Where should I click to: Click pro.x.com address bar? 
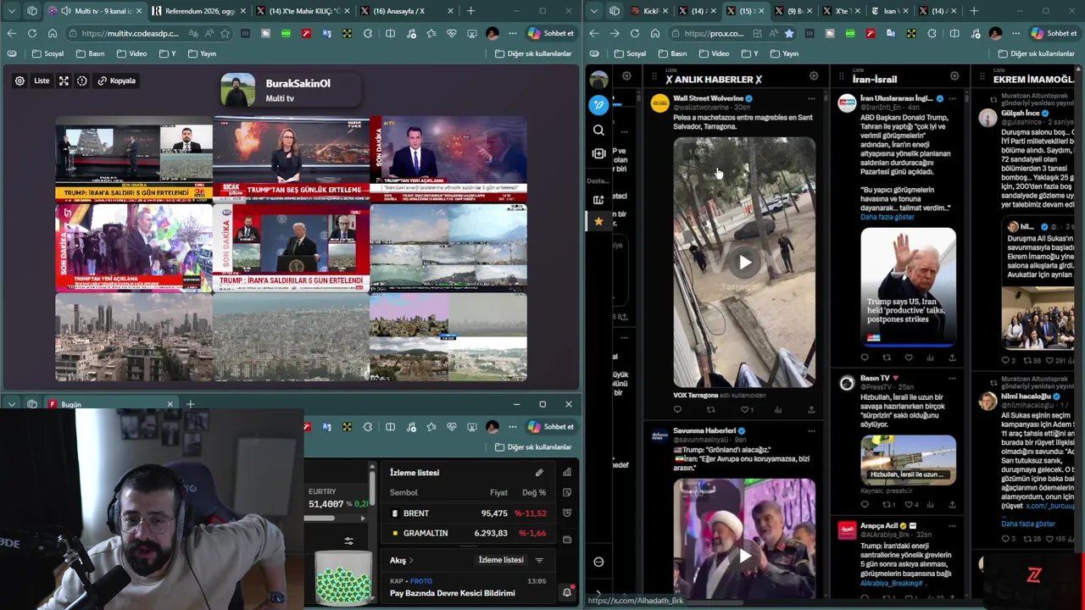click(714, 33)
